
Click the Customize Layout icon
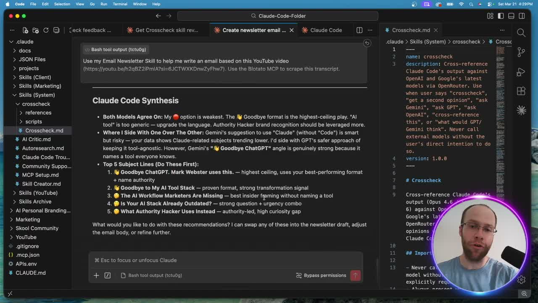pos(491,16)
